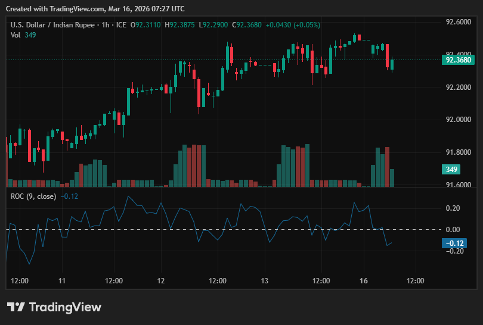Click the 16 date marker on time axis
This screenshot has width=483, height=325.
[x=364, y=281]
